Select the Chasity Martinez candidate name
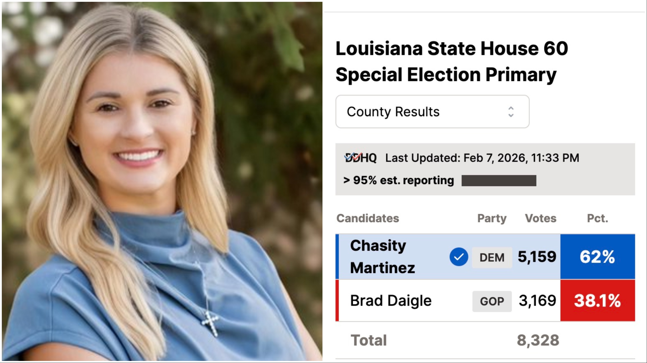The width and height of the screenshot is (647, 363). 382,256
